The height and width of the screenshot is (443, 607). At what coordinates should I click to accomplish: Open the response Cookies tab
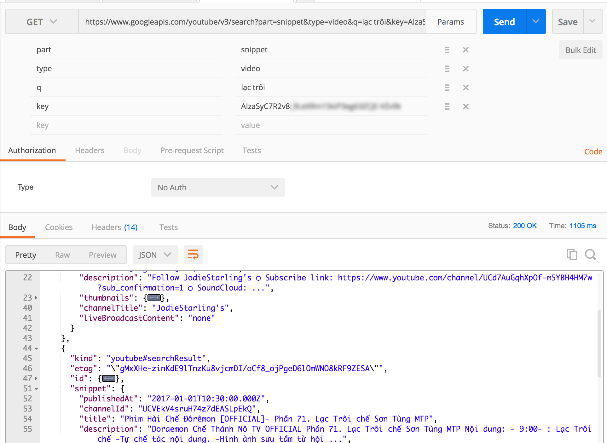point(59,227)
